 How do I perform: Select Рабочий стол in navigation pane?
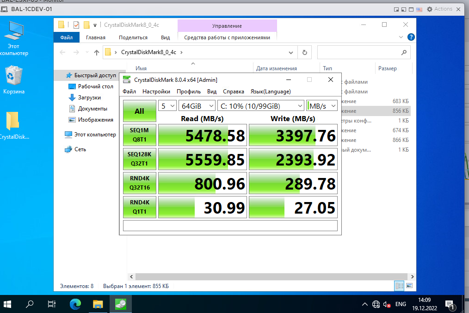pos(95,86)
